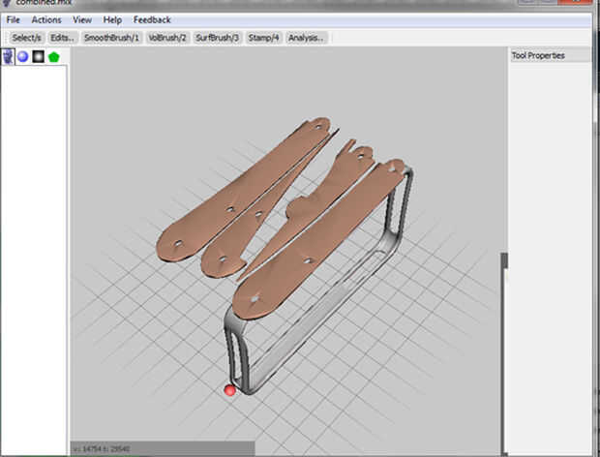Click the red sphere pivot marker

coord(229,390)
